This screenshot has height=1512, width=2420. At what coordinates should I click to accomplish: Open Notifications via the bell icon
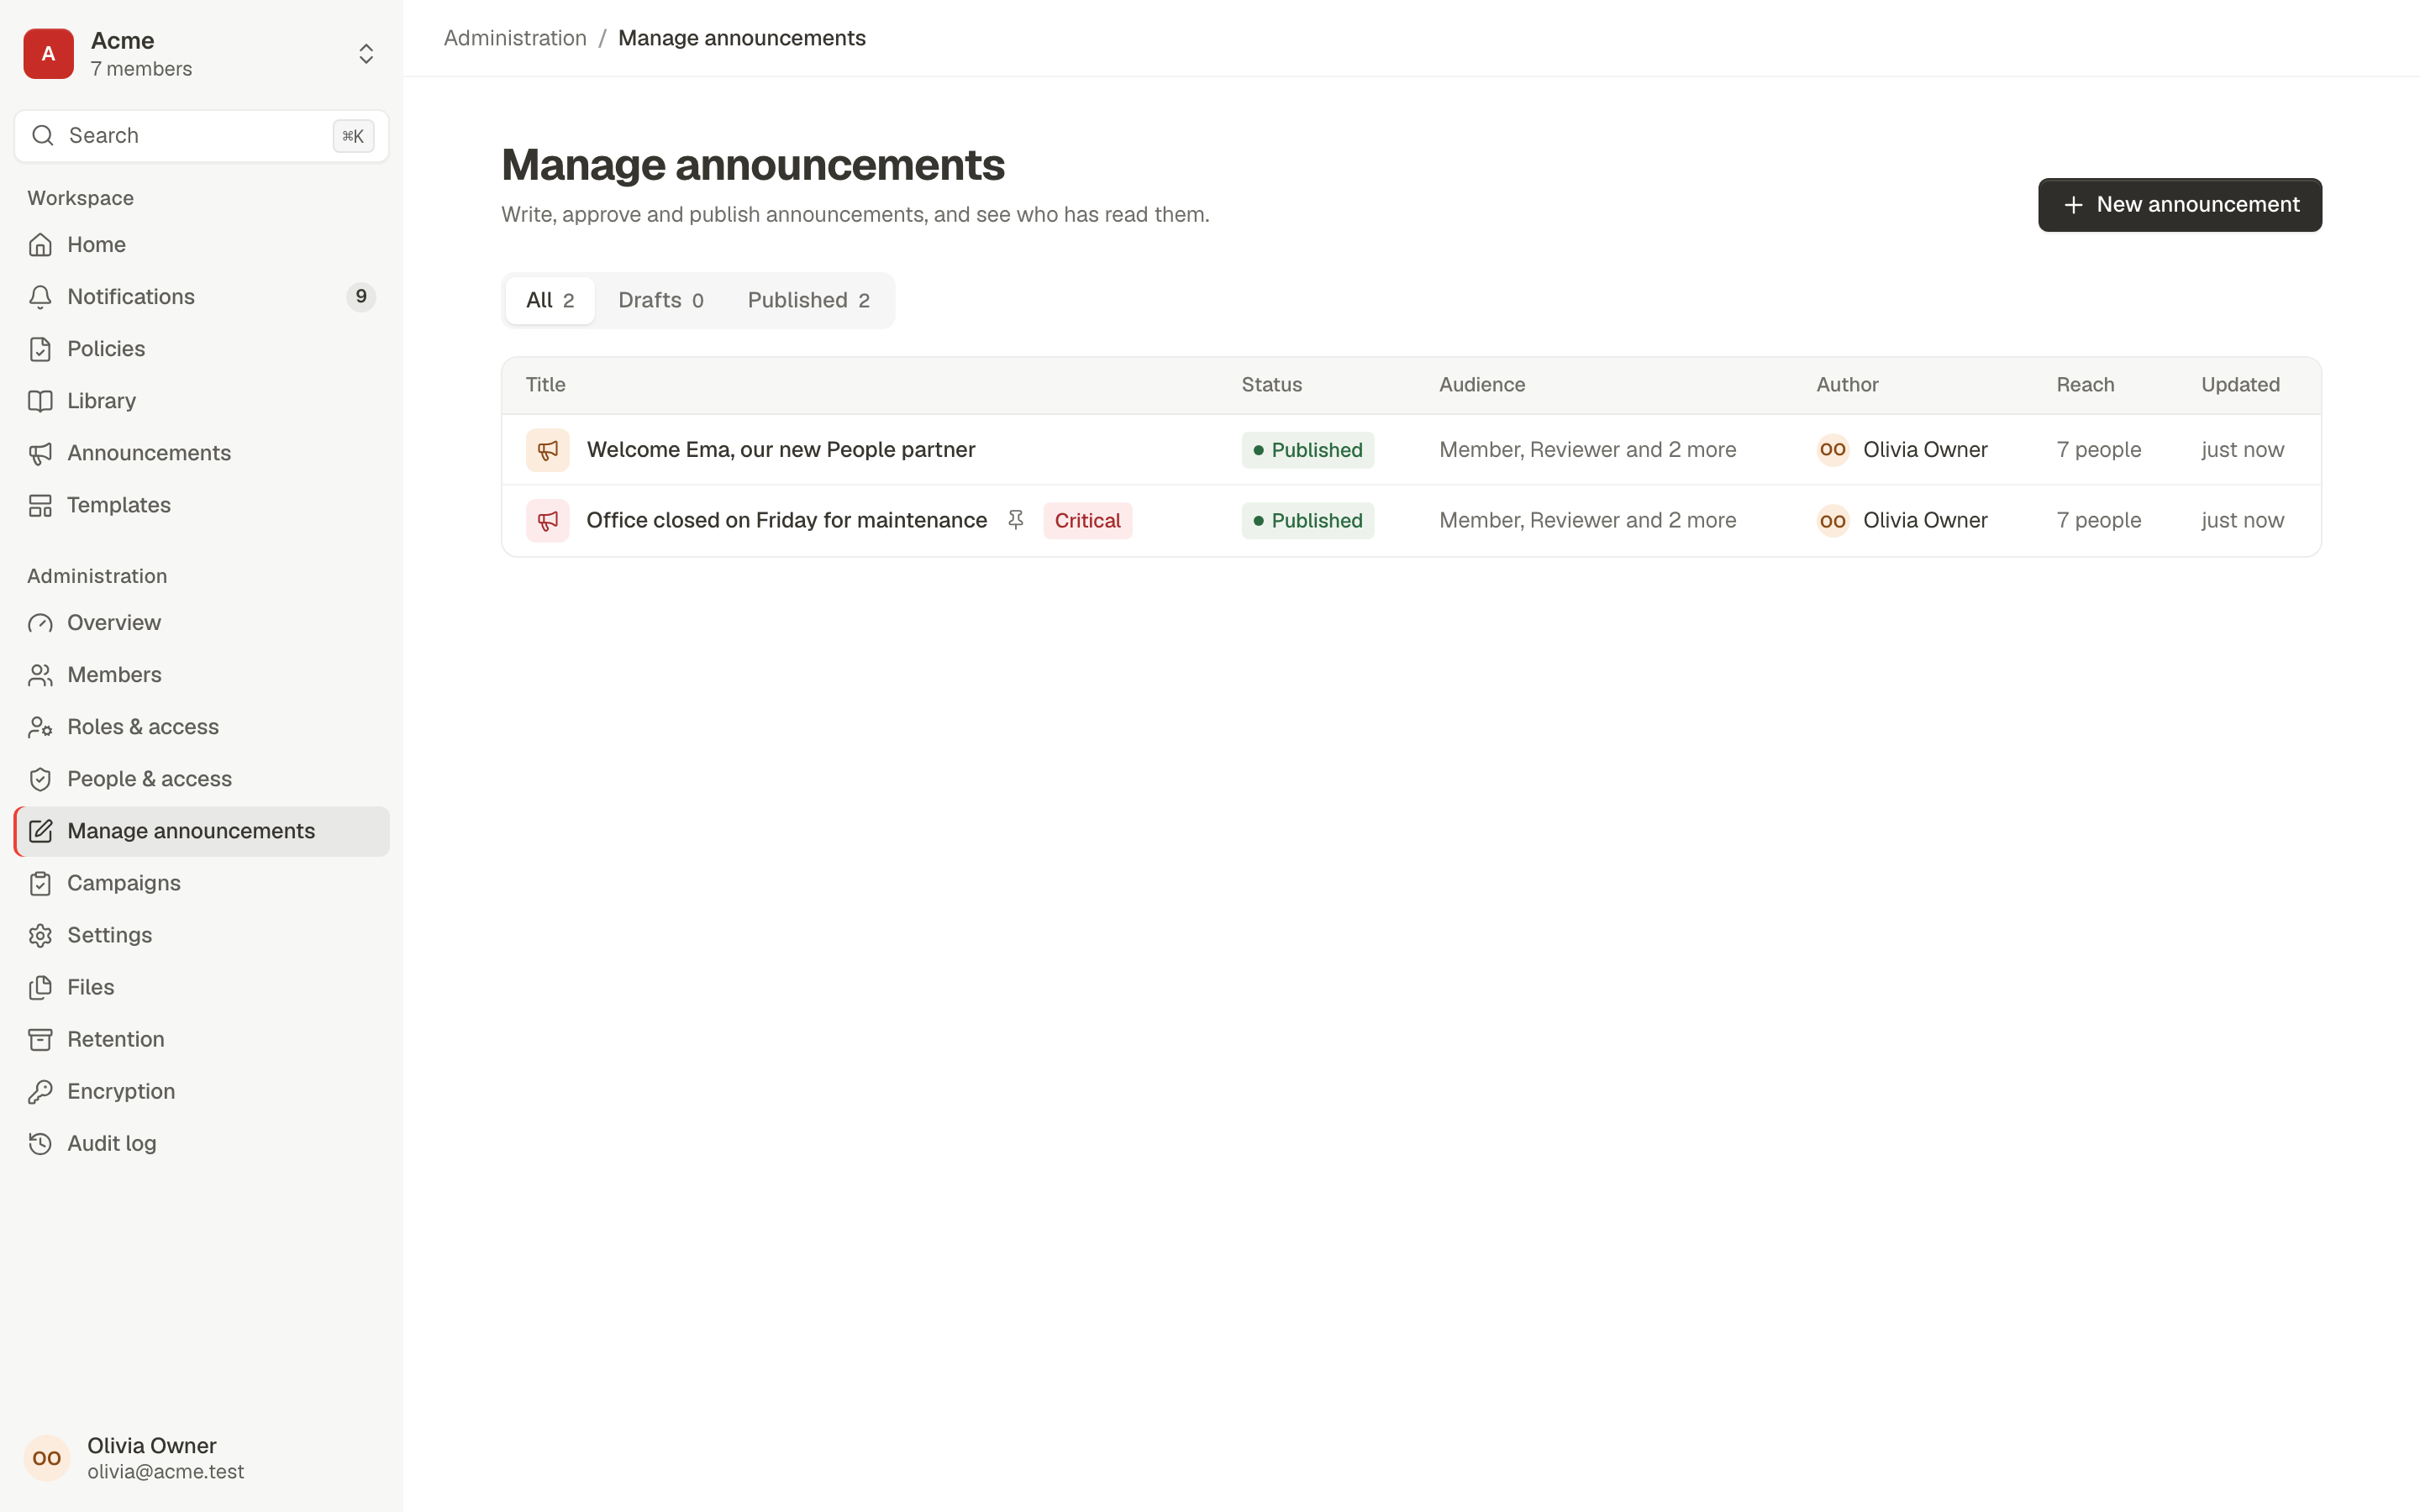[40, 297]
